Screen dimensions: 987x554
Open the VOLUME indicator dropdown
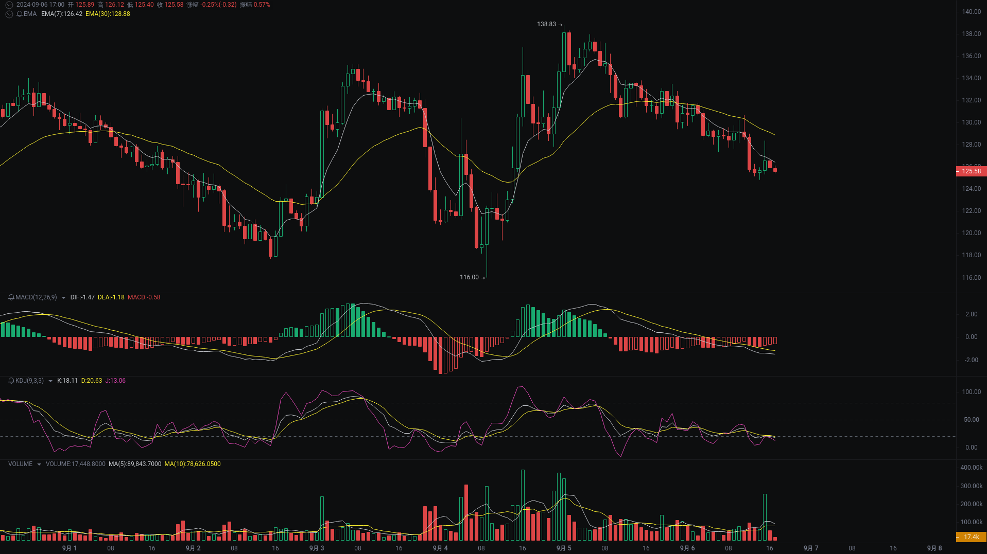point(39,464)
